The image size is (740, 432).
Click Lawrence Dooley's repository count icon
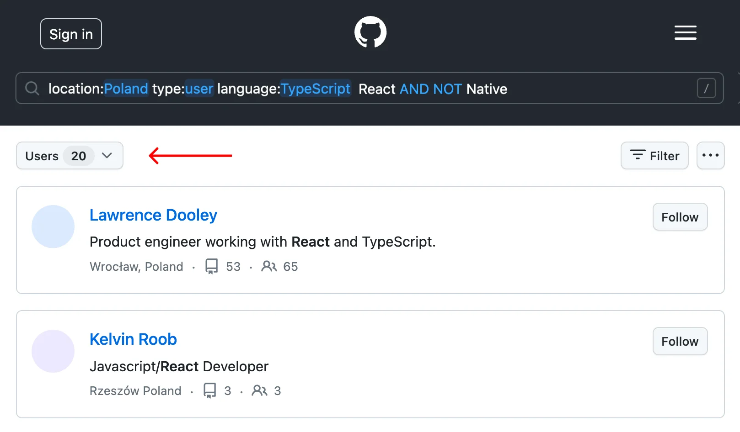pos(211,266)
